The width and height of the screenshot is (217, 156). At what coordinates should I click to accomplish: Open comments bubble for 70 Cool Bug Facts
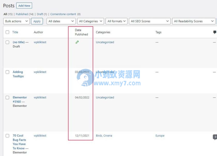click(x=215, y=137)
